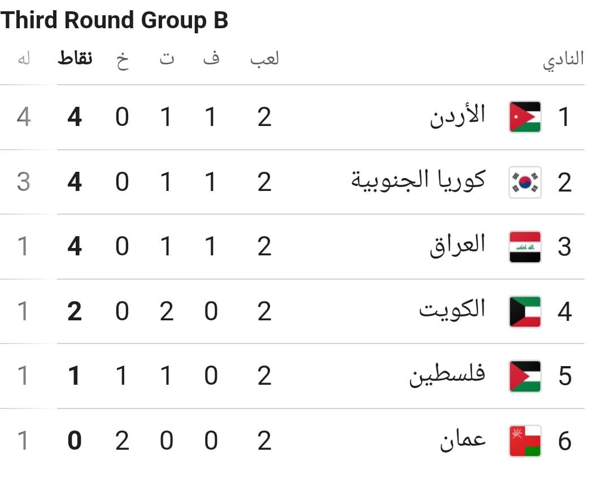This screenshot has width=610, height=487.
Task: Click the Third Round Group B title
Action: (x=114, y=20)
